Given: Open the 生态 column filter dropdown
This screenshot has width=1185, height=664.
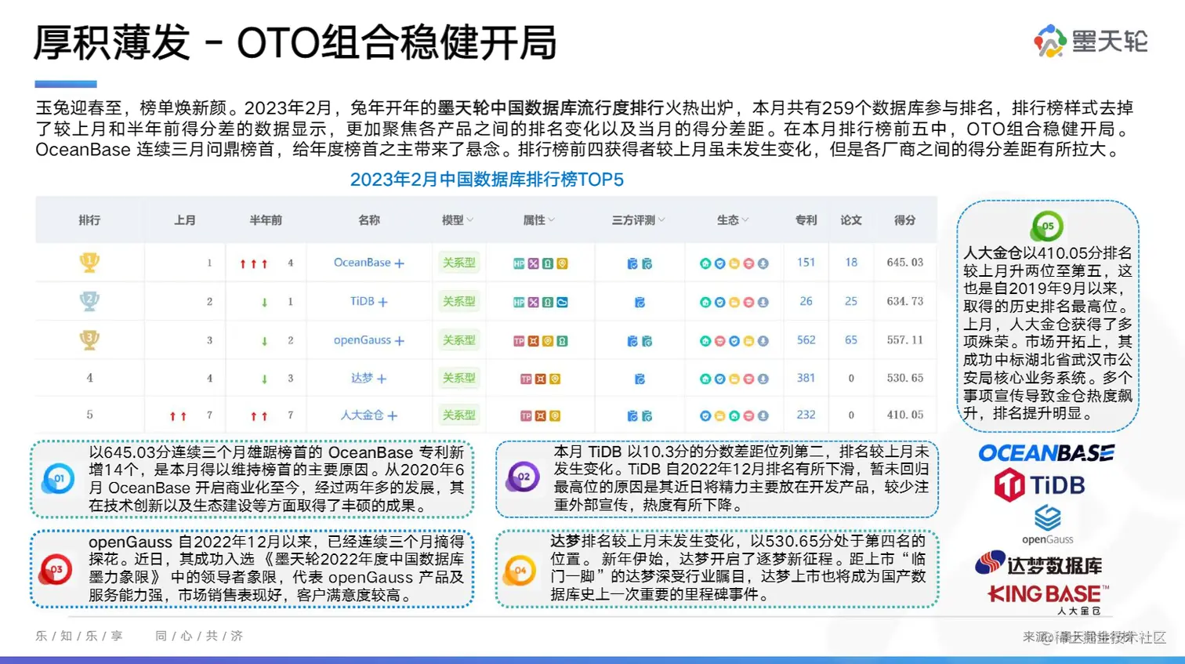Looking at the screenshot, I should pos(745,220).
